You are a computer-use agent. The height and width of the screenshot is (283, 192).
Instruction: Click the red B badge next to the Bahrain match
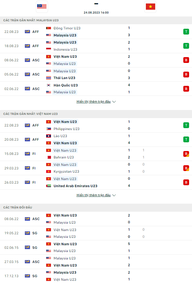pos(186,154)
